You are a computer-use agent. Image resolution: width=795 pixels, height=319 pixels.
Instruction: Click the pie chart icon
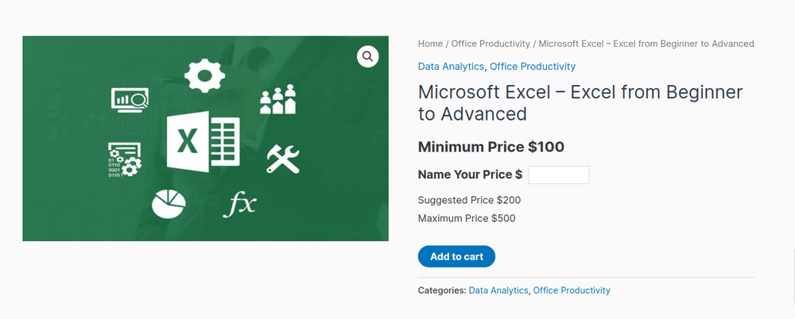click(x=169, y=204)
